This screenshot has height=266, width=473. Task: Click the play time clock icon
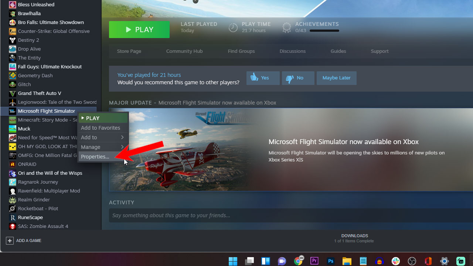coord(233,27)
